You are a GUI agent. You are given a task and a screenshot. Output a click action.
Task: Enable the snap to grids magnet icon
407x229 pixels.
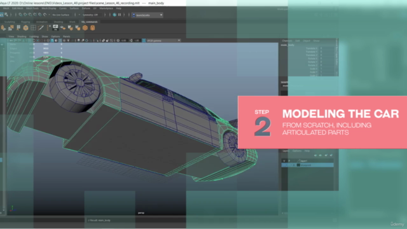[x=20, y=15]
